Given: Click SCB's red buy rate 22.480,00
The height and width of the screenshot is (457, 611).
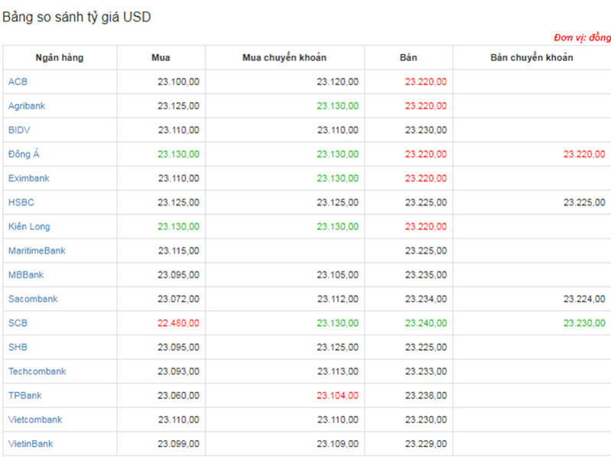Looking at the screenshot, I should pyautogui.click(x=178, y=323).
